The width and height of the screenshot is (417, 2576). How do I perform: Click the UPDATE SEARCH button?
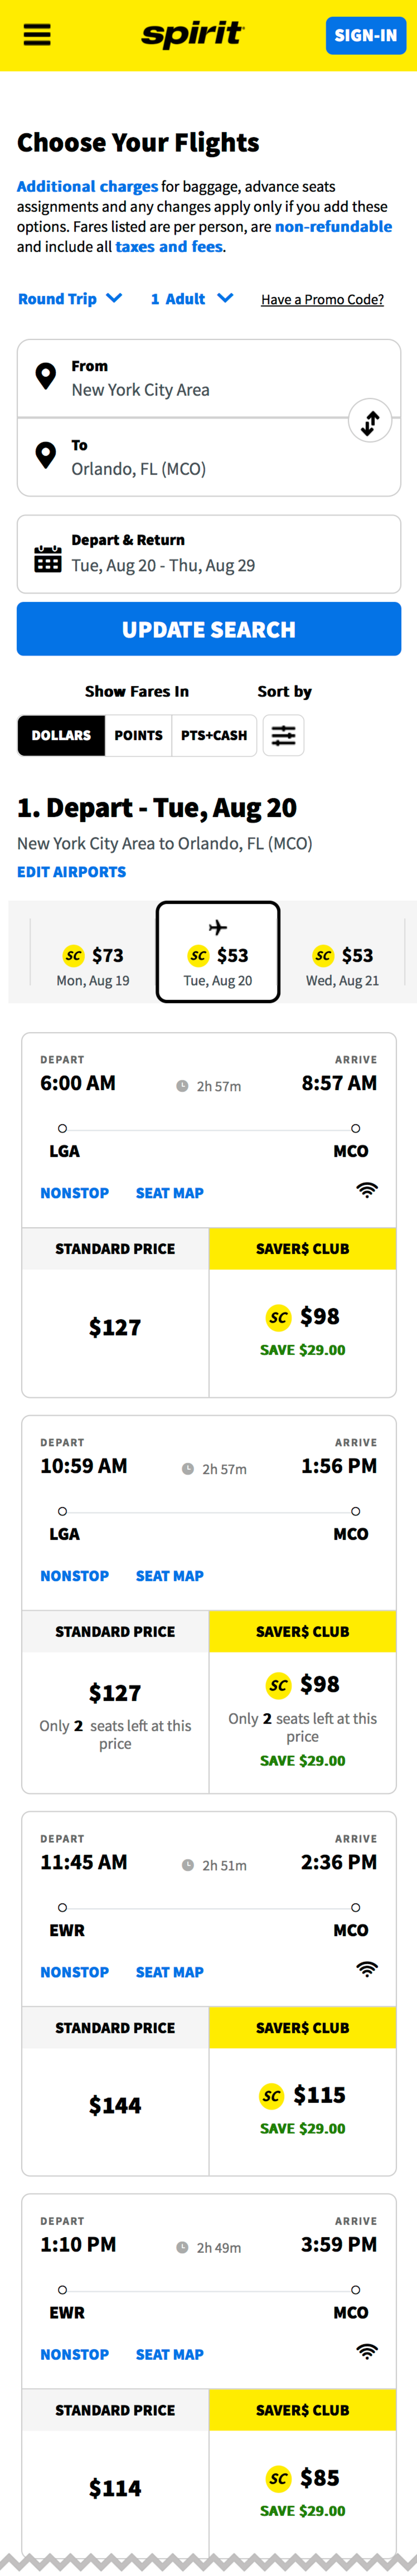click(208, 629)
